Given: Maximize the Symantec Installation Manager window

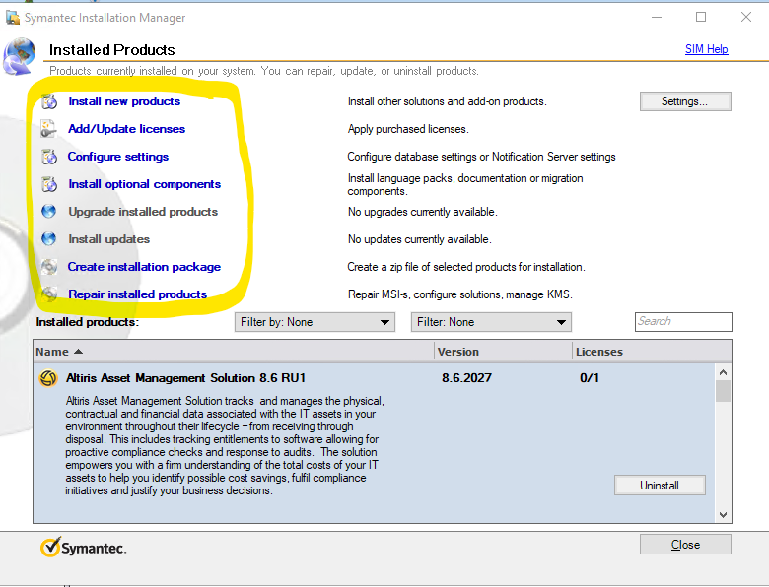Looking at the screenshot, I should pos(701,17).
